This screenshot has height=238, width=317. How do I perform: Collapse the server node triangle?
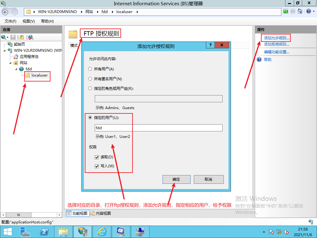[x=4, y=51]
